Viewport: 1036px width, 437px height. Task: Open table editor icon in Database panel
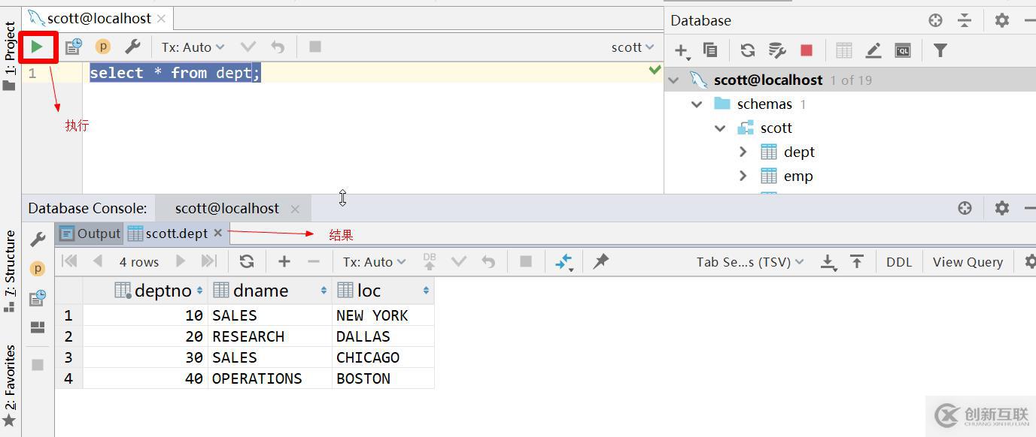[844, 50]
